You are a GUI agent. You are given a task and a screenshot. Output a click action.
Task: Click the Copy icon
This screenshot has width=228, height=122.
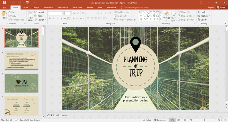pos(9,16)
